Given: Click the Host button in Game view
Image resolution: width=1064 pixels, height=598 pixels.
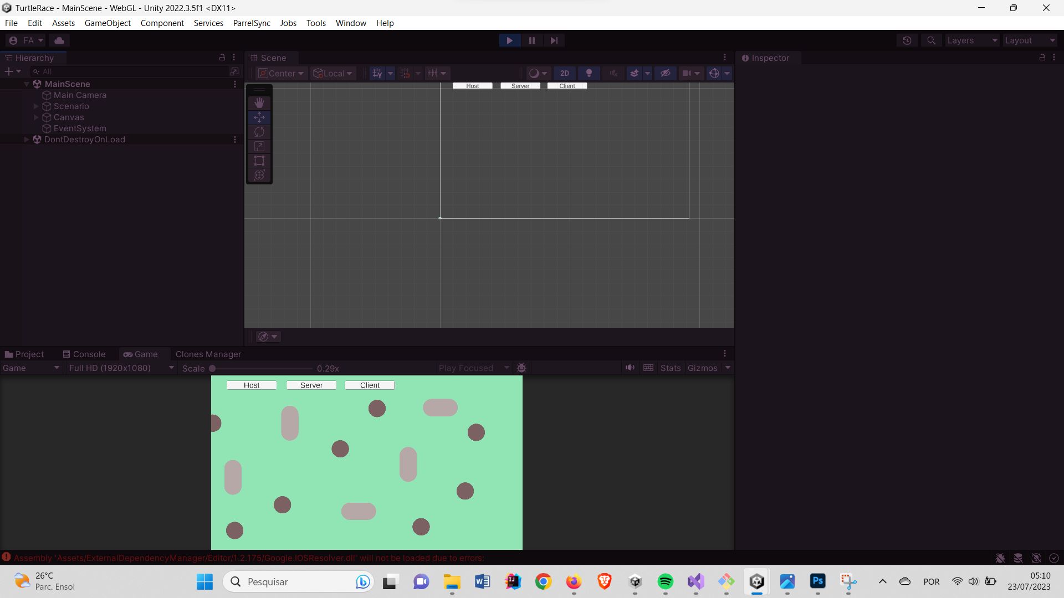Looking at the screenshot, I should [252, 385].
